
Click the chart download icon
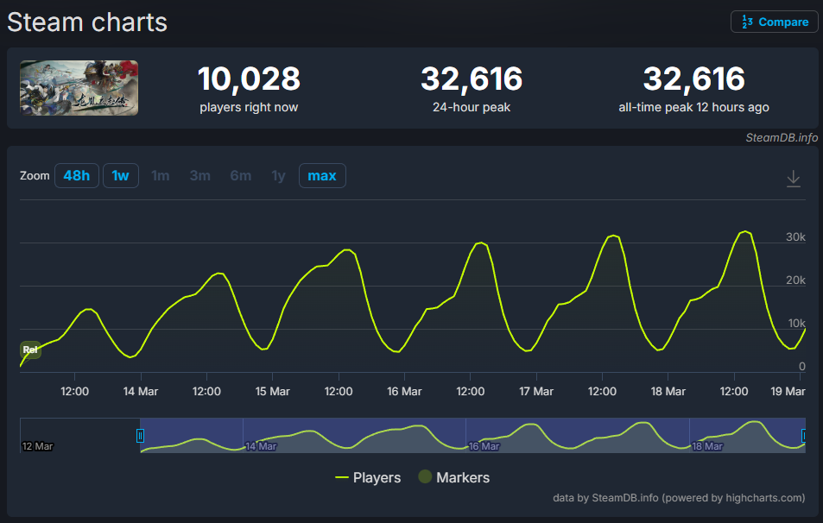(x=793, y=179)
